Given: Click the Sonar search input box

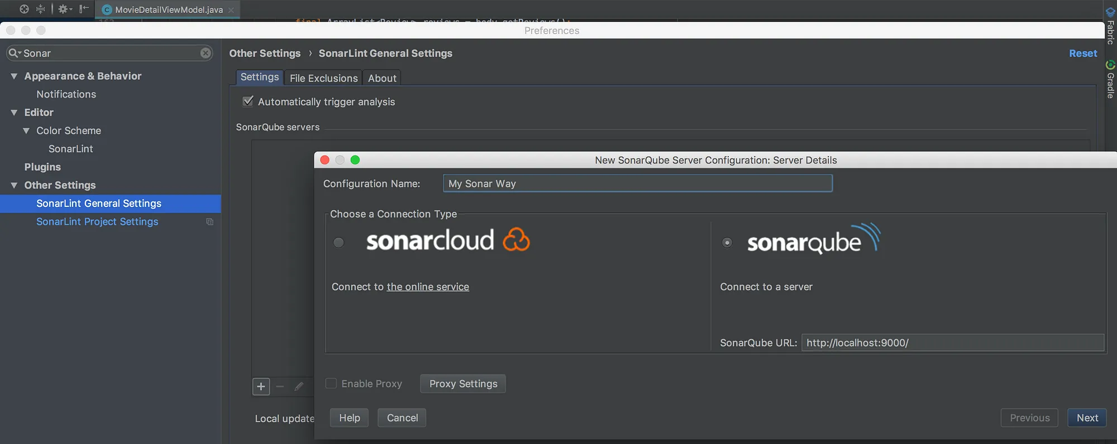Looking at the screenshot, I should tap(109, 53).
